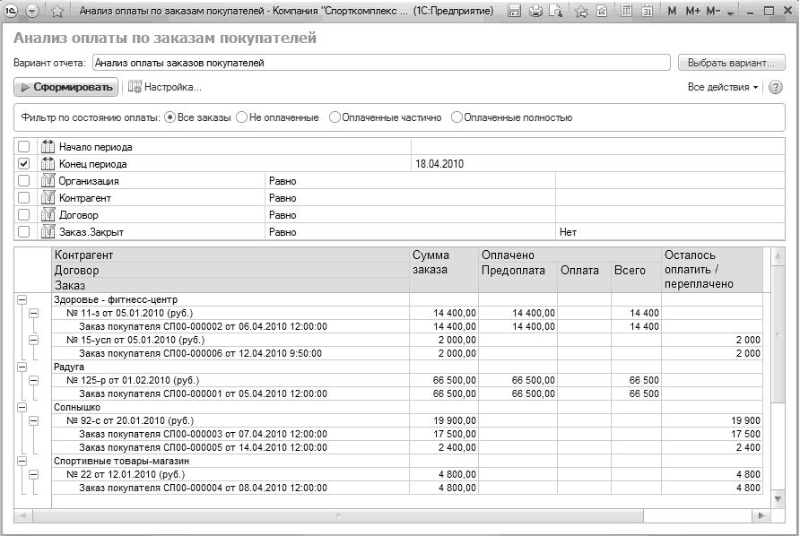Click Равно condition in Организация row
This screenshot has height=536, width=800.
coord(283,181)
